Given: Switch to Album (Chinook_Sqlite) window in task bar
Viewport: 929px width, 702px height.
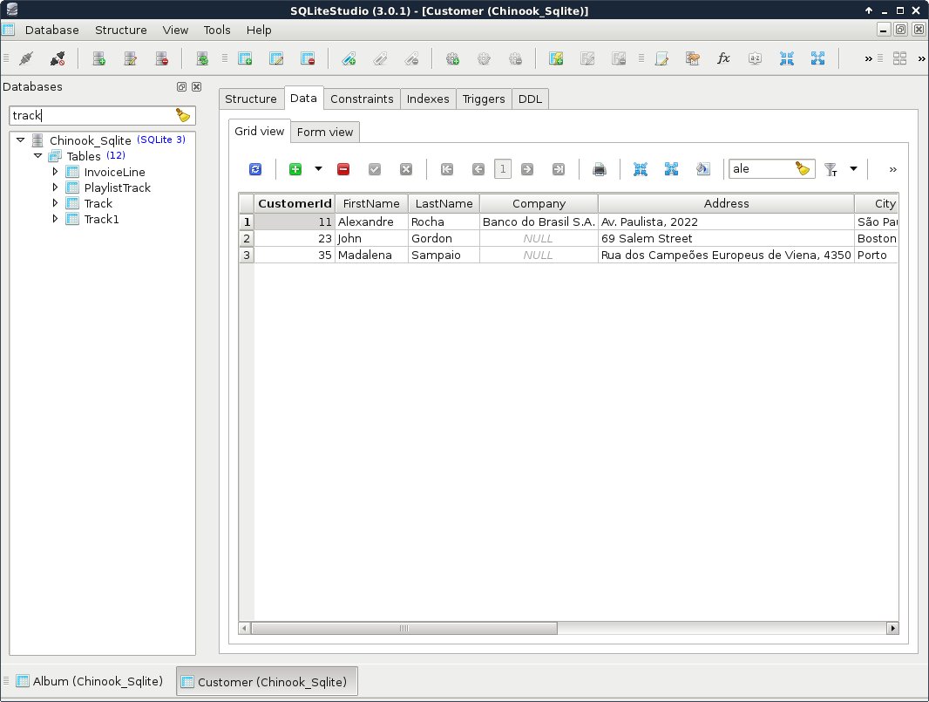Looking at the screenshot, I should pyautogui.click(x=90, y=681).
